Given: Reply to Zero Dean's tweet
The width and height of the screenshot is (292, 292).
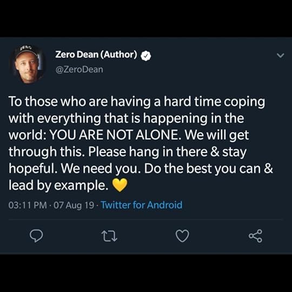Looking at the screenshot, I should click(x=36, y=236).
